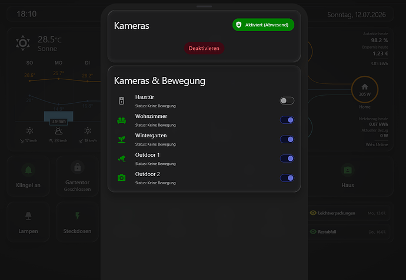Click the Mo., 13.07. collection date
The width and height of the screenshot is (406, 280).
point(377,213)
